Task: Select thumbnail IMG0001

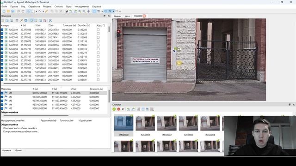Action: 145,126
